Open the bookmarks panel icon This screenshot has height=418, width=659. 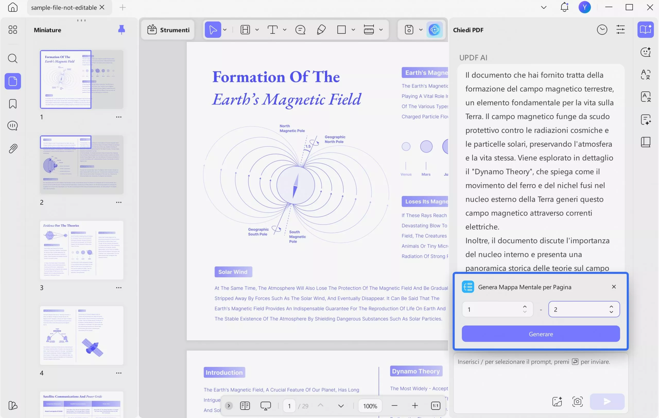click(13, 104)
